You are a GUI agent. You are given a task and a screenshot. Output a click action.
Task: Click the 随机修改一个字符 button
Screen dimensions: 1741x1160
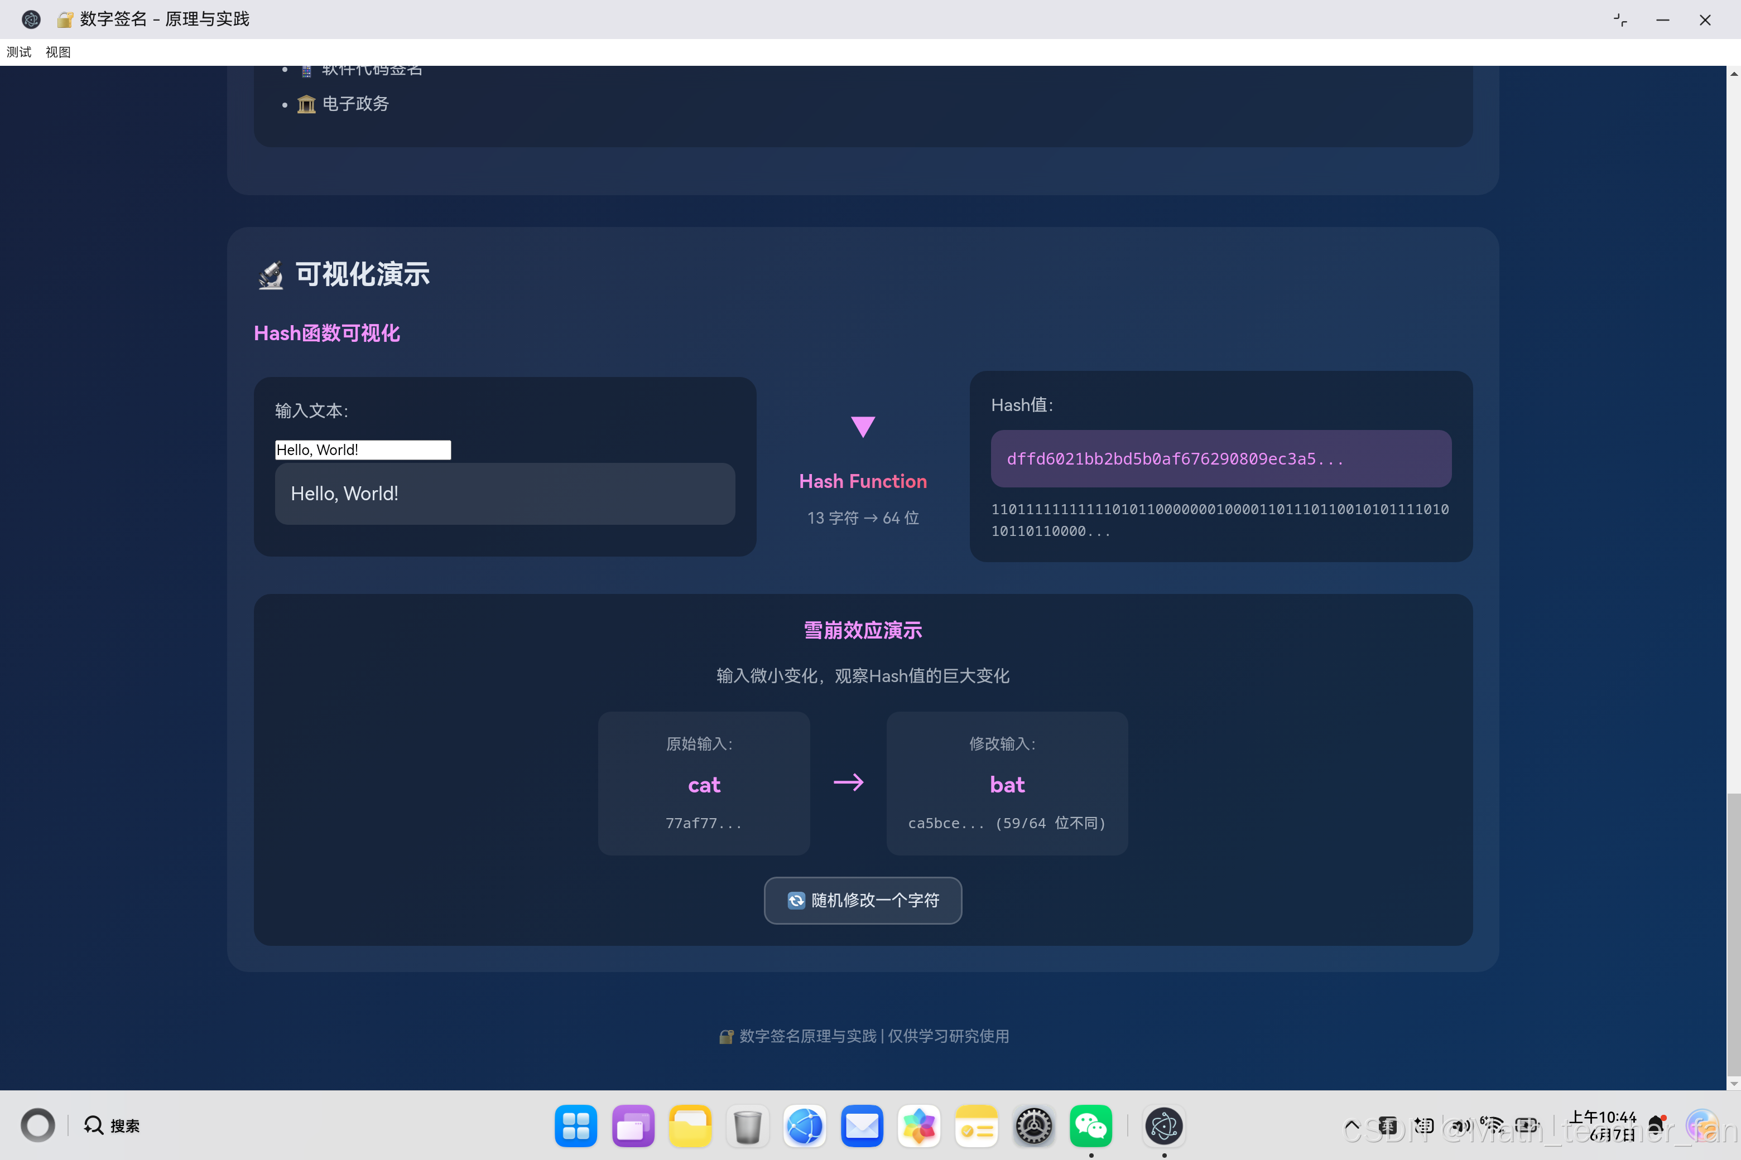[862, 900]
